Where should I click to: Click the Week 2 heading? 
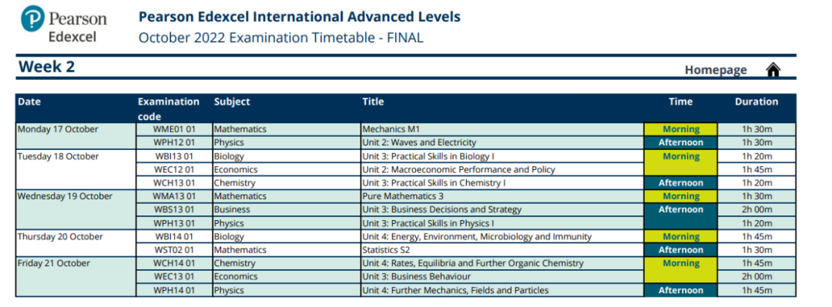tap(47, 67)
